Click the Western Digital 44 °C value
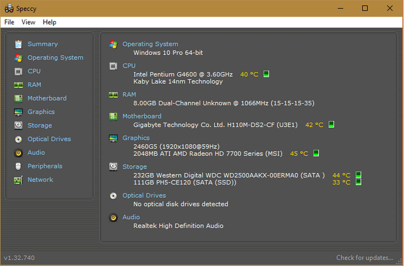The width and height of the screenshot is (404, 267). [x=342, y=175]
